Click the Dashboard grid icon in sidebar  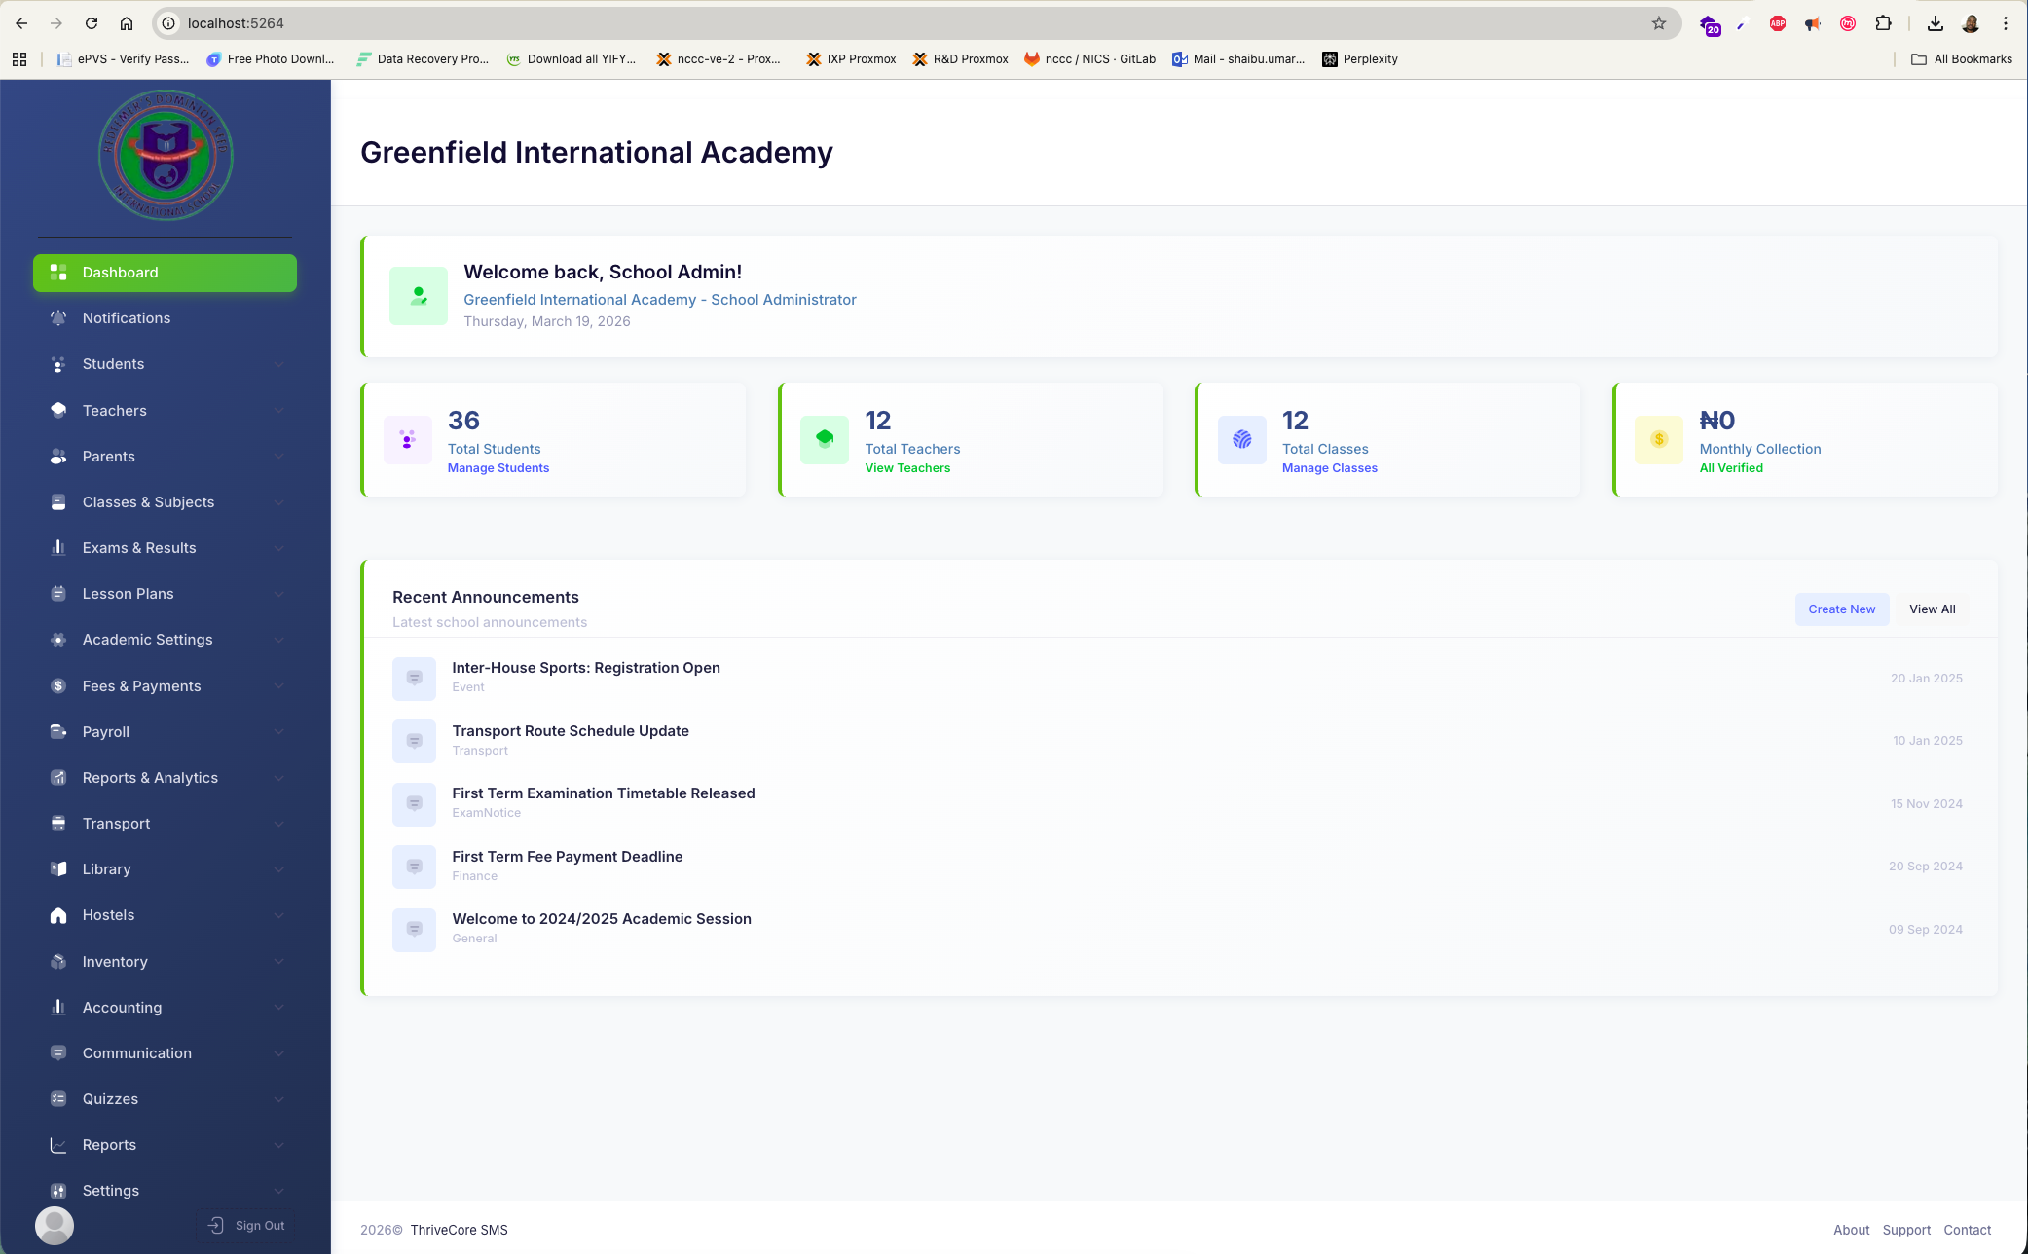(58, 273)
